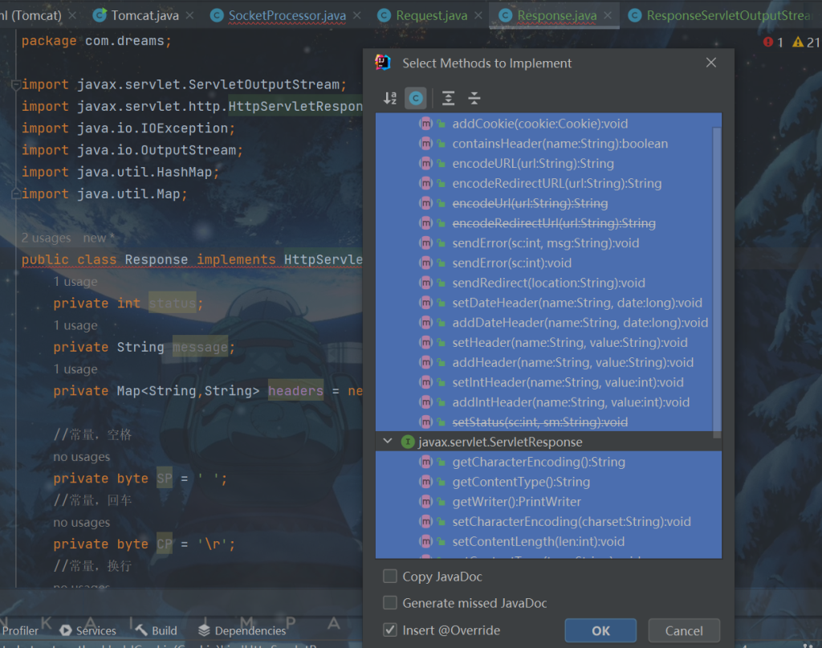Check Generate missed JavaDoc option
The width and height of the screenshot is (822, 648).
[x=390, y=603]
